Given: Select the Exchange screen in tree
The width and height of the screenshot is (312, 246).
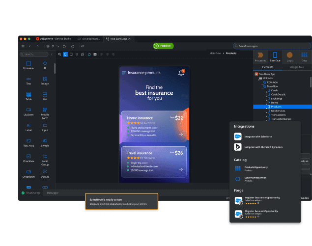Looking at the screenshot, I should point(275,99).
